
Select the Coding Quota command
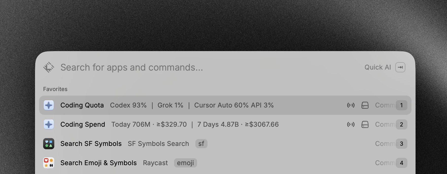(225, 105)
